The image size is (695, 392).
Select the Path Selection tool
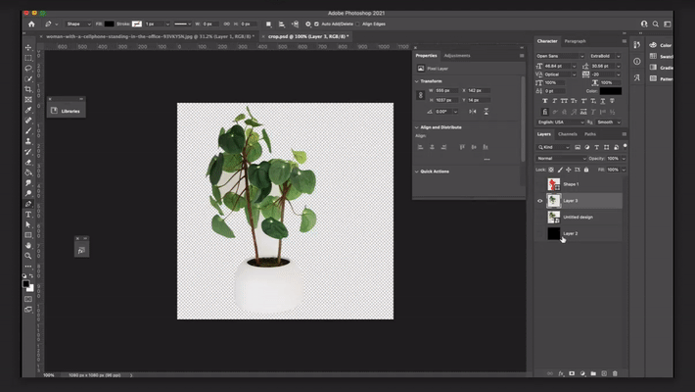[28, 224]
